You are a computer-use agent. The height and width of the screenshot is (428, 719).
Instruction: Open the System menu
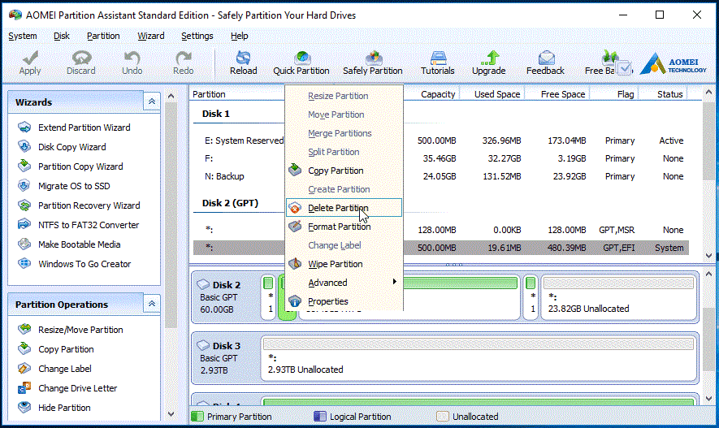[23, 36]
